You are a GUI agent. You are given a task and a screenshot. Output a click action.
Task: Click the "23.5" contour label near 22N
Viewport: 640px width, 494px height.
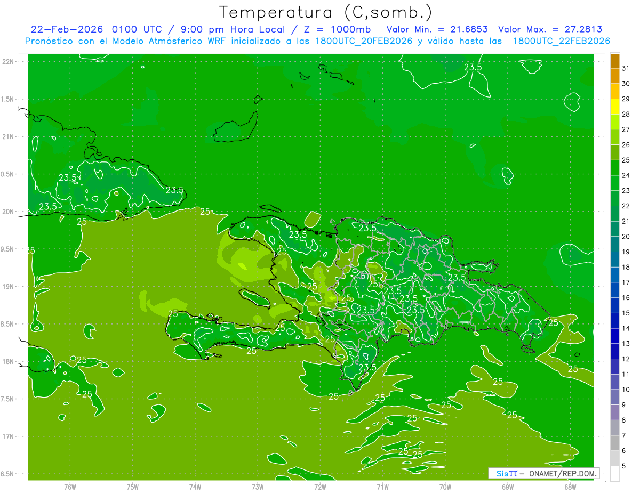click(473, 67)
